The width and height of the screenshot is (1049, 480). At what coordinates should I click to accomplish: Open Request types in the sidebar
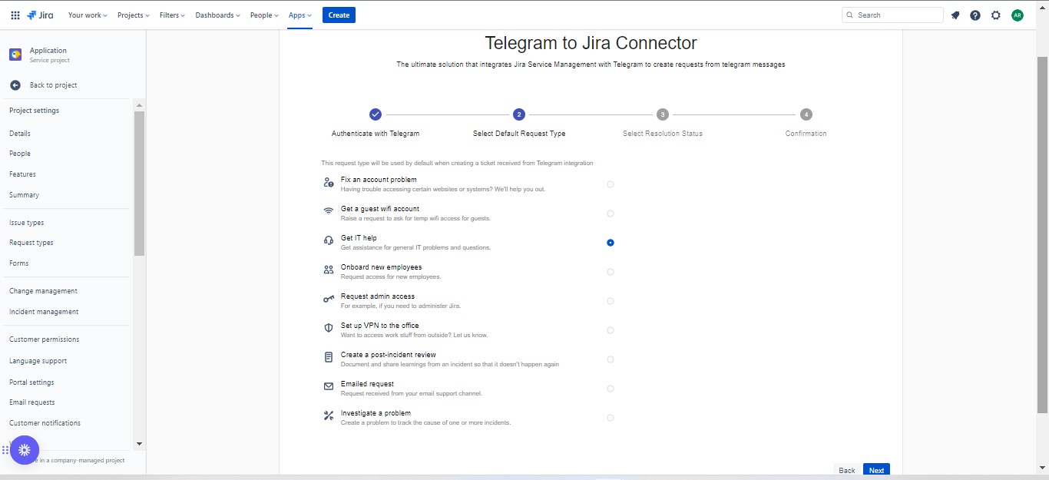31,243
